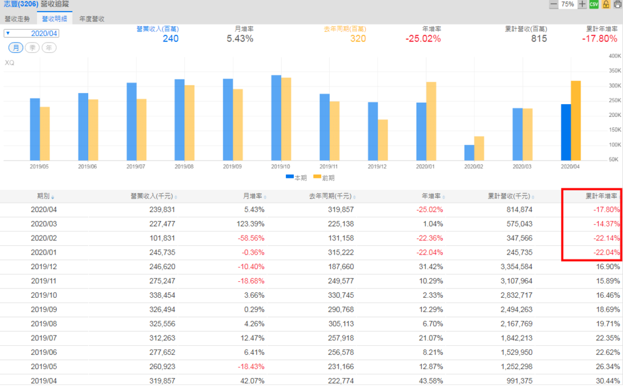The width and height of the screenshot is (623, 386).
Task: Click the 1,842,213 cumulative revenue cell
Action: click(x=517, y=339)
